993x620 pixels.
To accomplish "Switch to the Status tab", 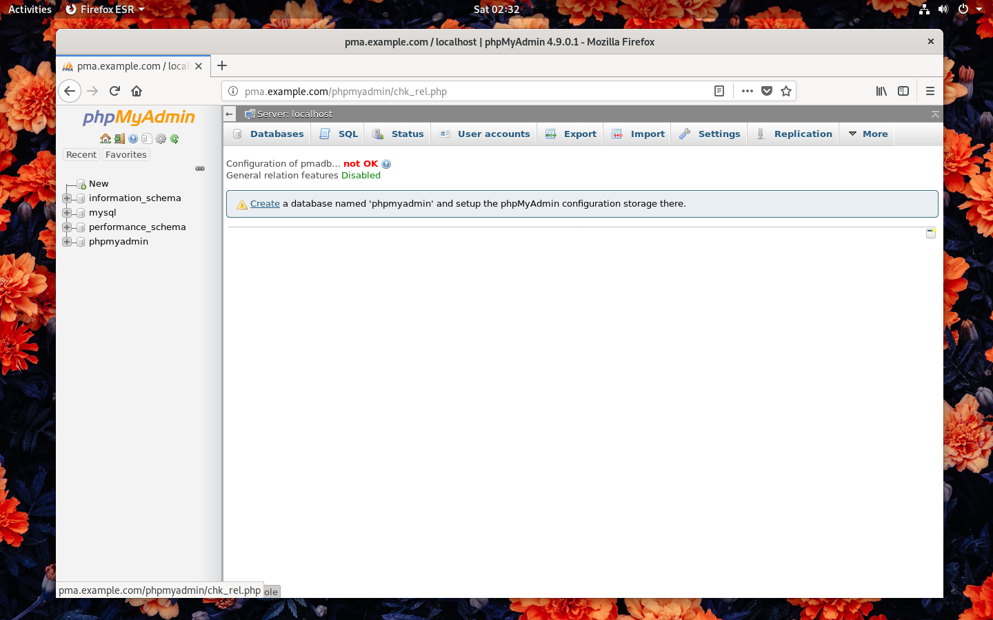I will click(x=398, y=134).
